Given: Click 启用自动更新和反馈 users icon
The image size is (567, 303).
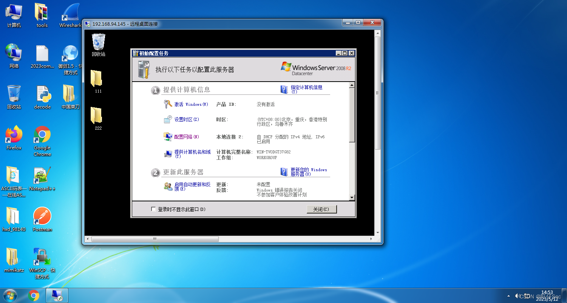Looking at the screenshot, I should click(168, 186).
